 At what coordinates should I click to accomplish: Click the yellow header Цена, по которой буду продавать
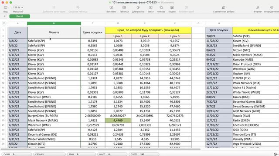[148, 30]
